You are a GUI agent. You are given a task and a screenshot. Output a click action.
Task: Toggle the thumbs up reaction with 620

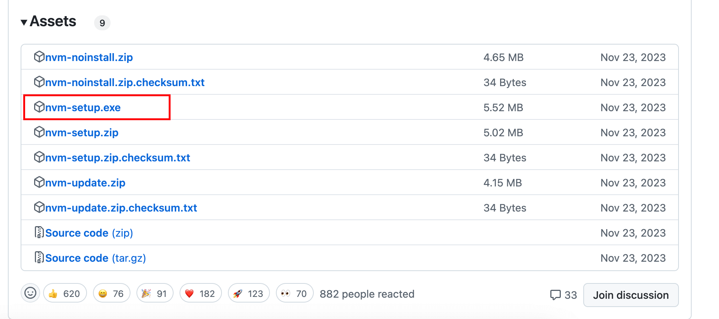coord(65,293)
